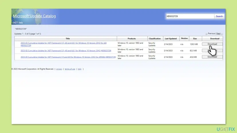
Task: Click the next-page arrow icon
Action: 222,34
